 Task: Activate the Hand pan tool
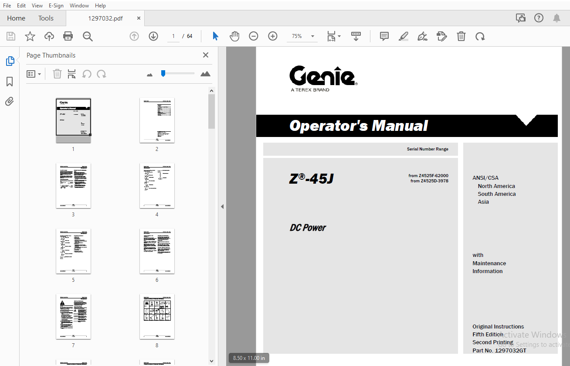[234, 36]
